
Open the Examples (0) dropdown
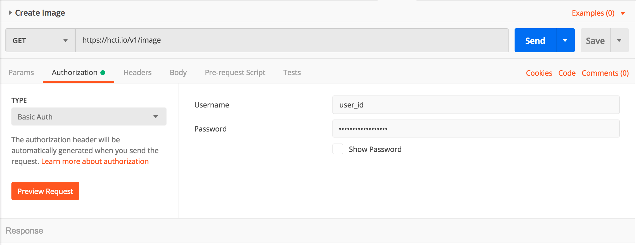pyautogui.click(x=598, y=13)
